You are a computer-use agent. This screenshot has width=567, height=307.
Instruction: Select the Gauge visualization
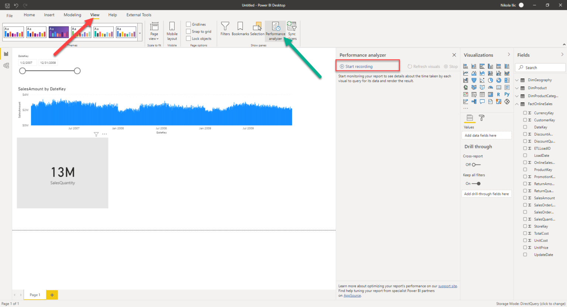click(490, 87)
